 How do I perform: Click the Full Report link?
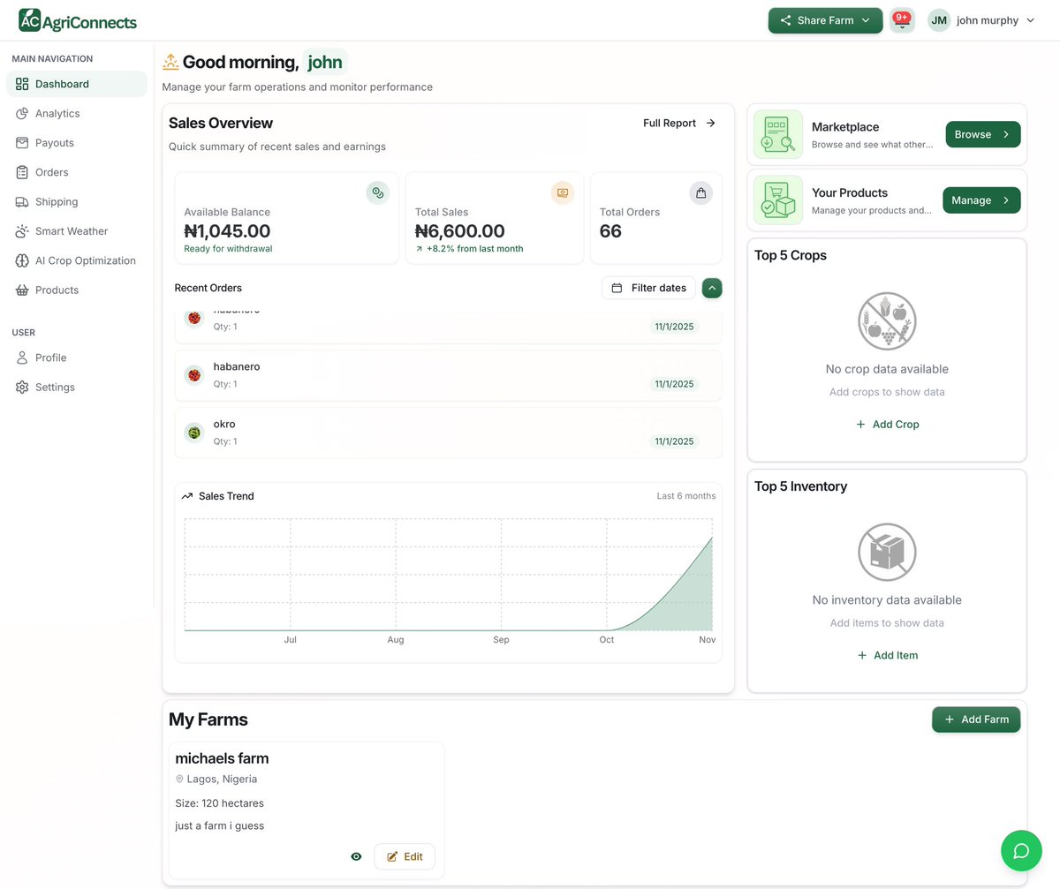point(679,123)
